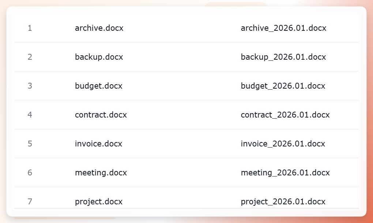Select the project.docx original filename
This screenshot has height=223, width=373.
click(x=98, y=202)
